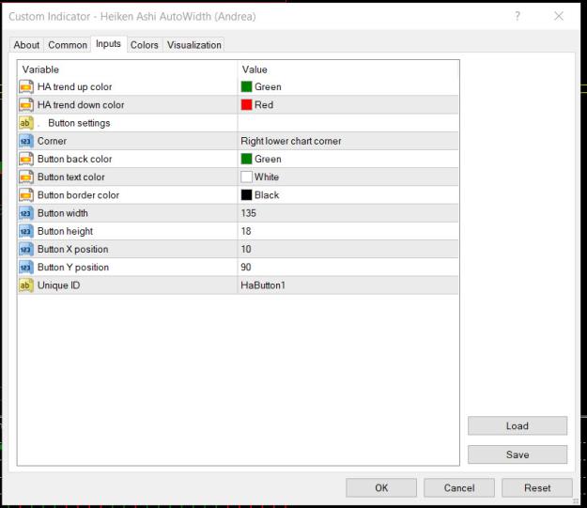Screen dimensions: 587x508
Task: Click the color icon beside Button border color
Action: 26,195
